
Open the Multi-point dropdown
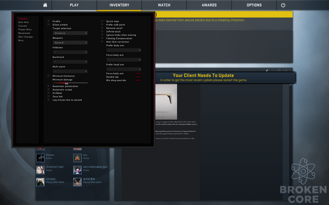click(x=70, y=71)
